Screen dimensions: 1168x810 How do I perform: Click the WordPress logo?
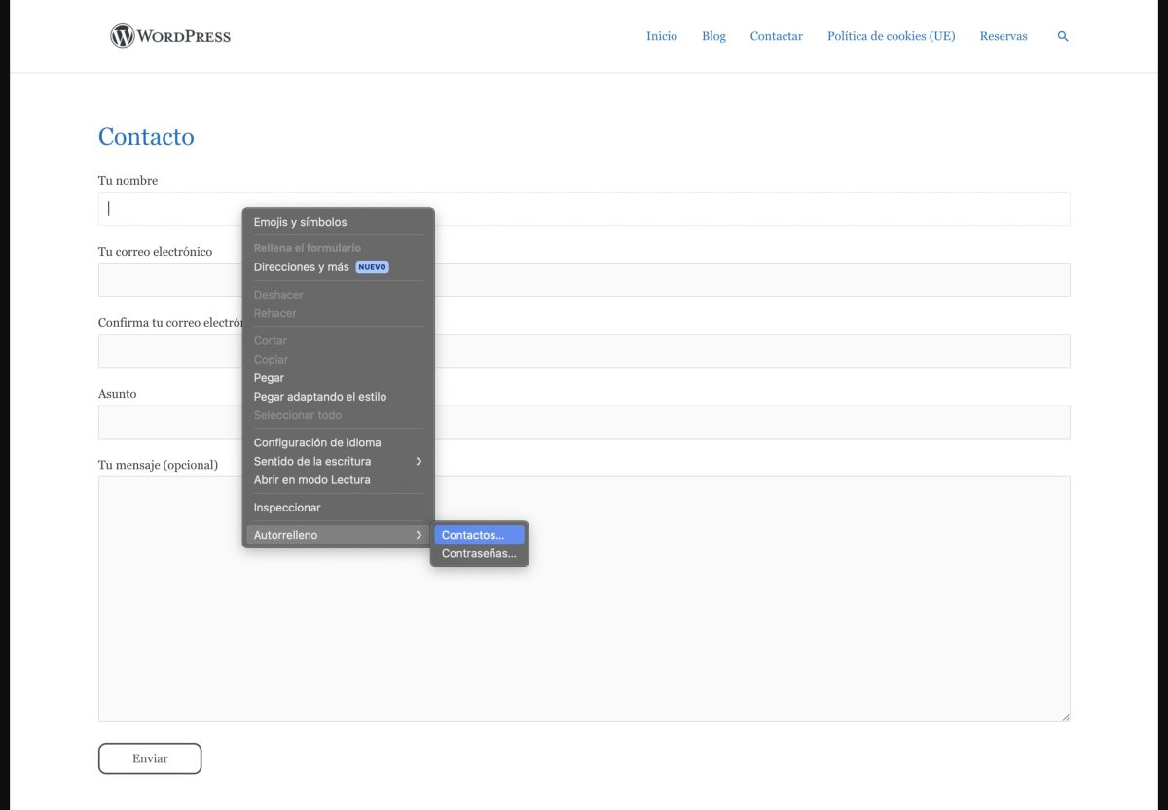pos(170,36)
